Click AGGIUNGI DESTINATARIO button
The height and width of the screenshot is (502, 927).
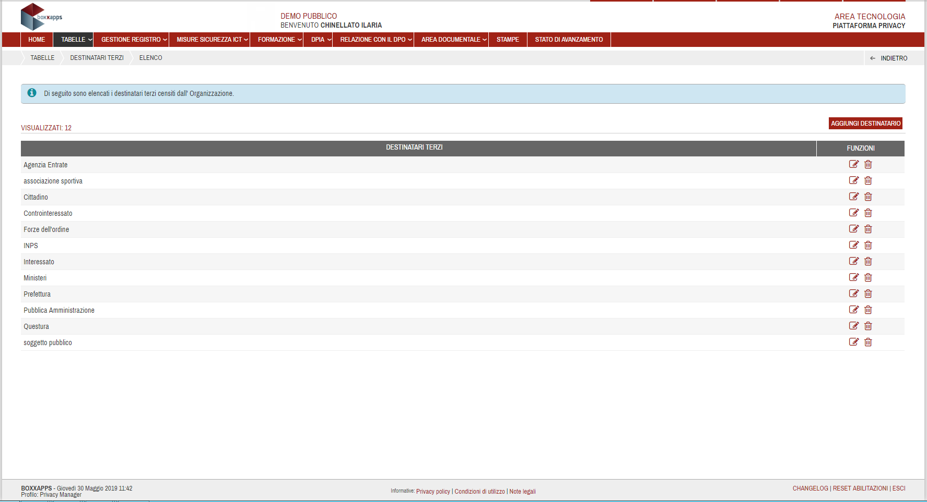866,124
